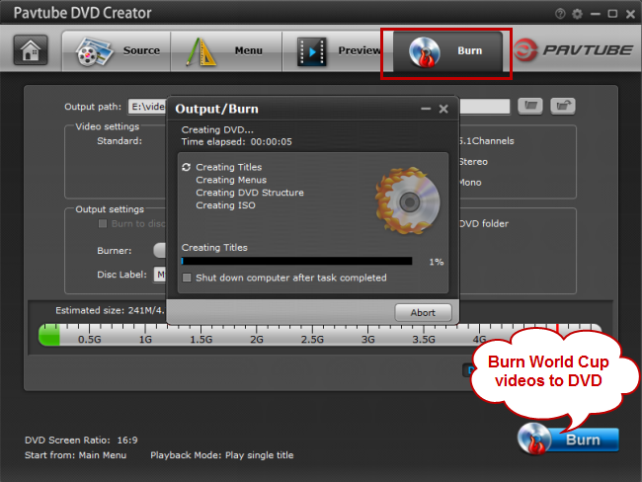Viewport: 642px width, 482px height.
Task: Close the Pavtube DVD Creator window
Action: click(630, 14)
